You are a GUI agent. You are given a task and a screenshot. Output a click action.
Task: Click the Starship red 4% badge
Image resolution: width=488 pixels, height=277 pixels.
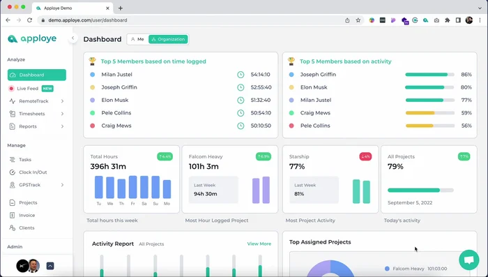[x=365, y=156]
